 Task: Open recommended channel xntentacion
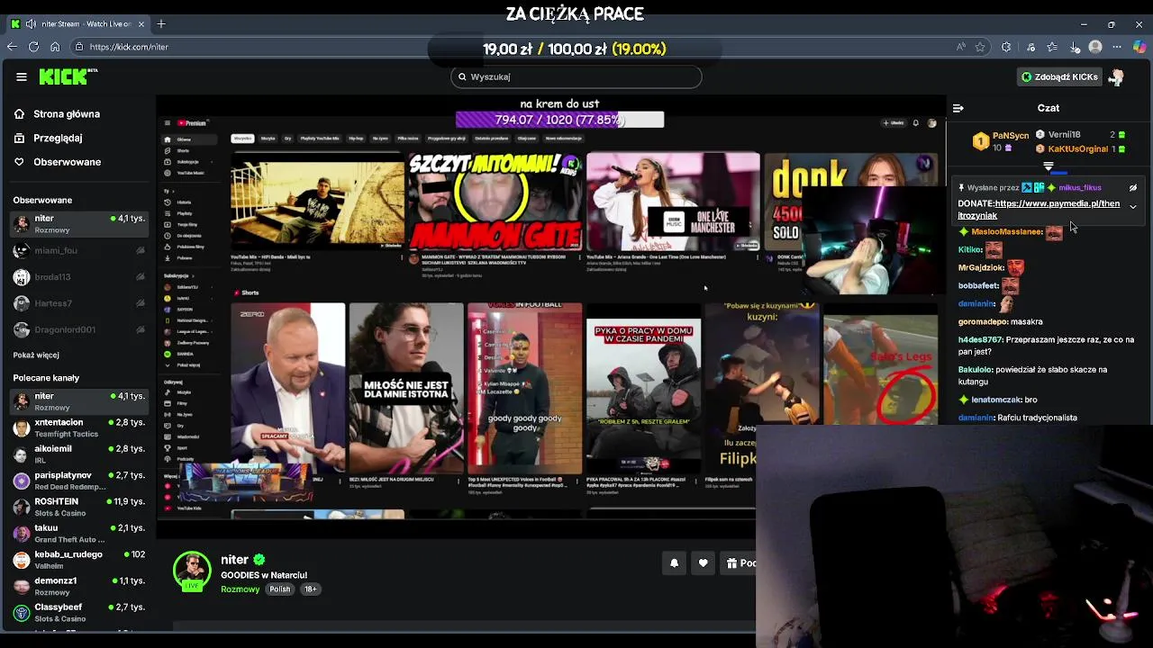[78, 427]
